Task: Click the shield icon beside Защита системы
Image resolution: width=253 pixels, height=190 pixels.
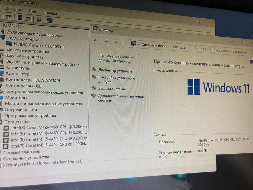Action: 94,88
